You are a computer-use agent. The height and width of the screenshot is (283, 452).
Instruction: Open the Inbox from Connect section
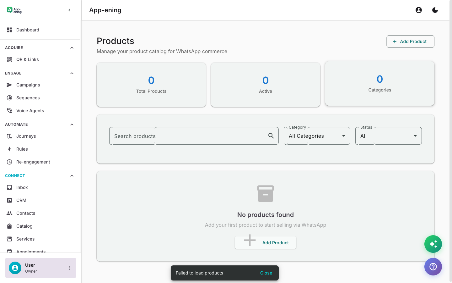pyautogui.click(x=22, y=187)
